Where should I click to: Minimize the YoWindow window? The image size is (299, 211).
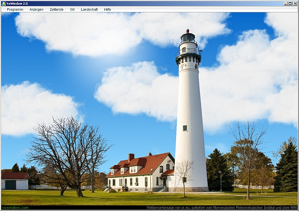[x=286, y=3]
